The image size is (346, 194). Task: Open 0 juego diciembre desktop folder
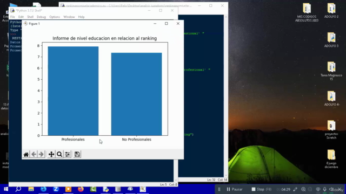[331, 159]
